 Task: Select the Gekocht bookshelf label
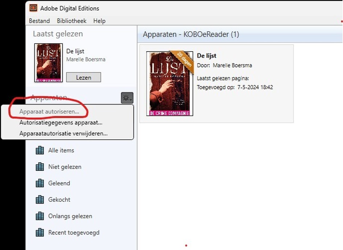point(59,200)
